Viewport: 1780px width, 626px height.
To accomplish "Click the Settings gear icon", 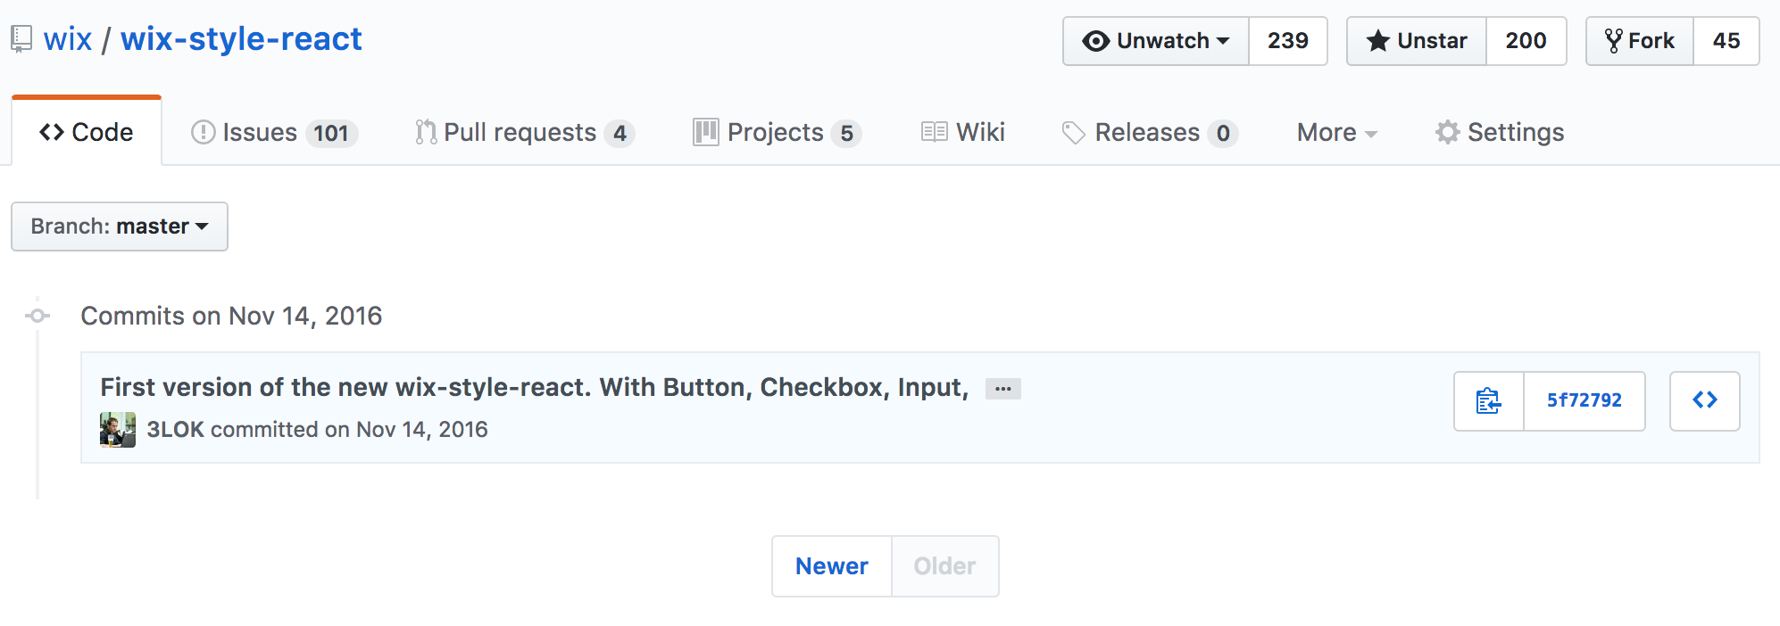I will point(1448,132).
